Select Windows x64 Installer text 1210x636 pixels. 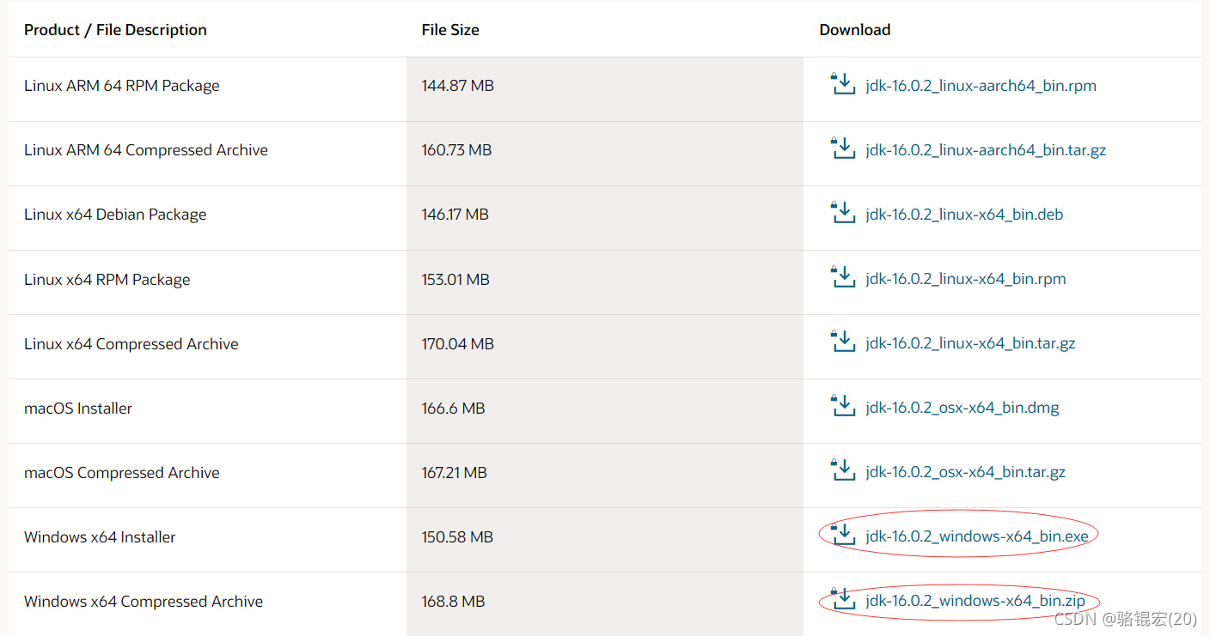(100, 537)
